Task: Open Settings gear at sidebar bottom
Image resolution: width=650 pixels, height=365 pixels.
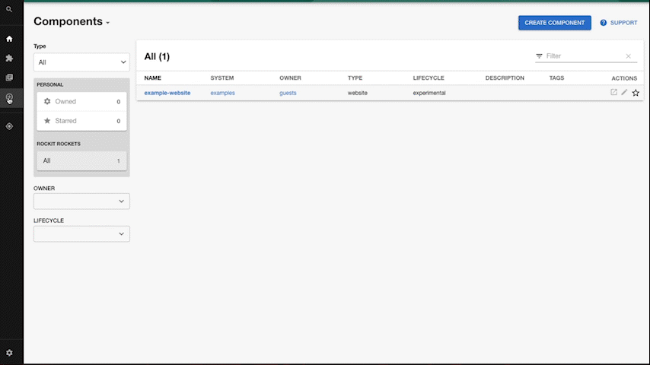Action: click(9, 353)
